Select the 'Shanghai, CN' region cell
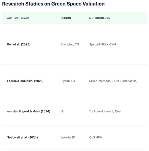Screen dimensions: 149x151 [x=70, y=44]
